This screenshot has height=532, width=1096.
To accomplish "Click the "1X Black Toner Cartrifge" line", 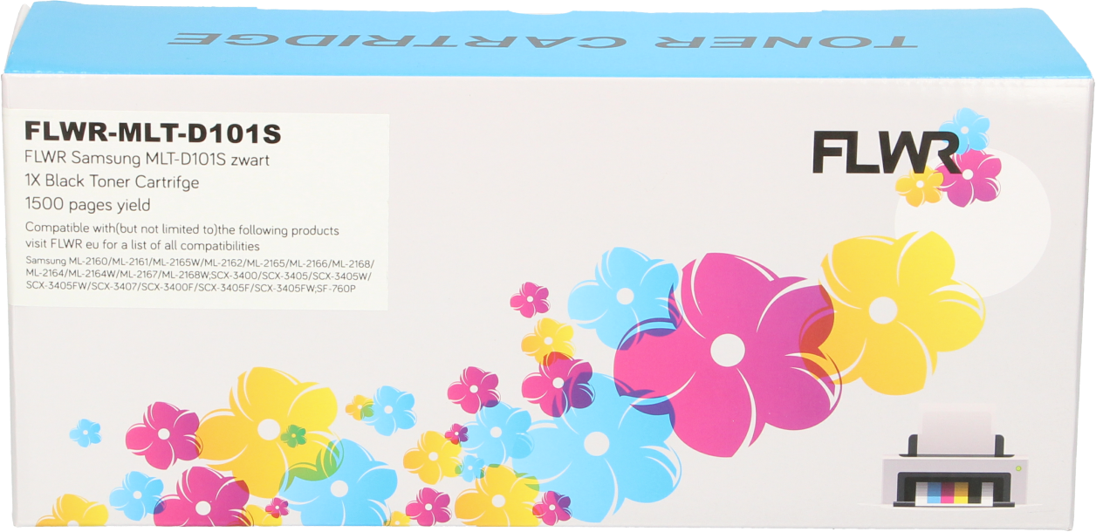I will [113, 182].
